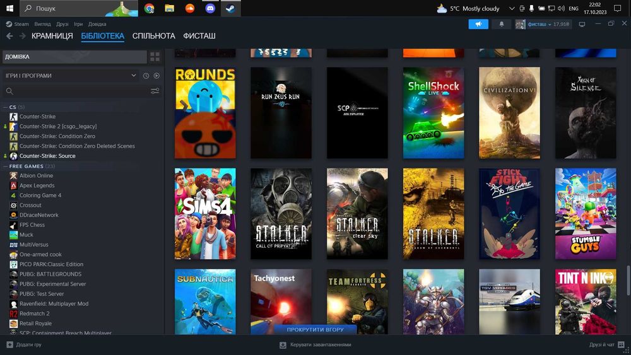
Task: Click the user avatar in header
Action: coord(520,24)
